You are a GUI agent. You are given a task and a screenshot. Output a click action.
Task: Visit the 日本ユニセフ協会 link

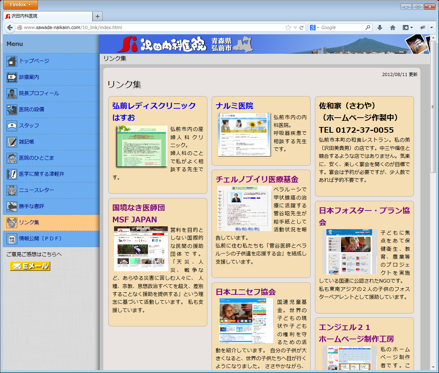(x=246, y=292)
